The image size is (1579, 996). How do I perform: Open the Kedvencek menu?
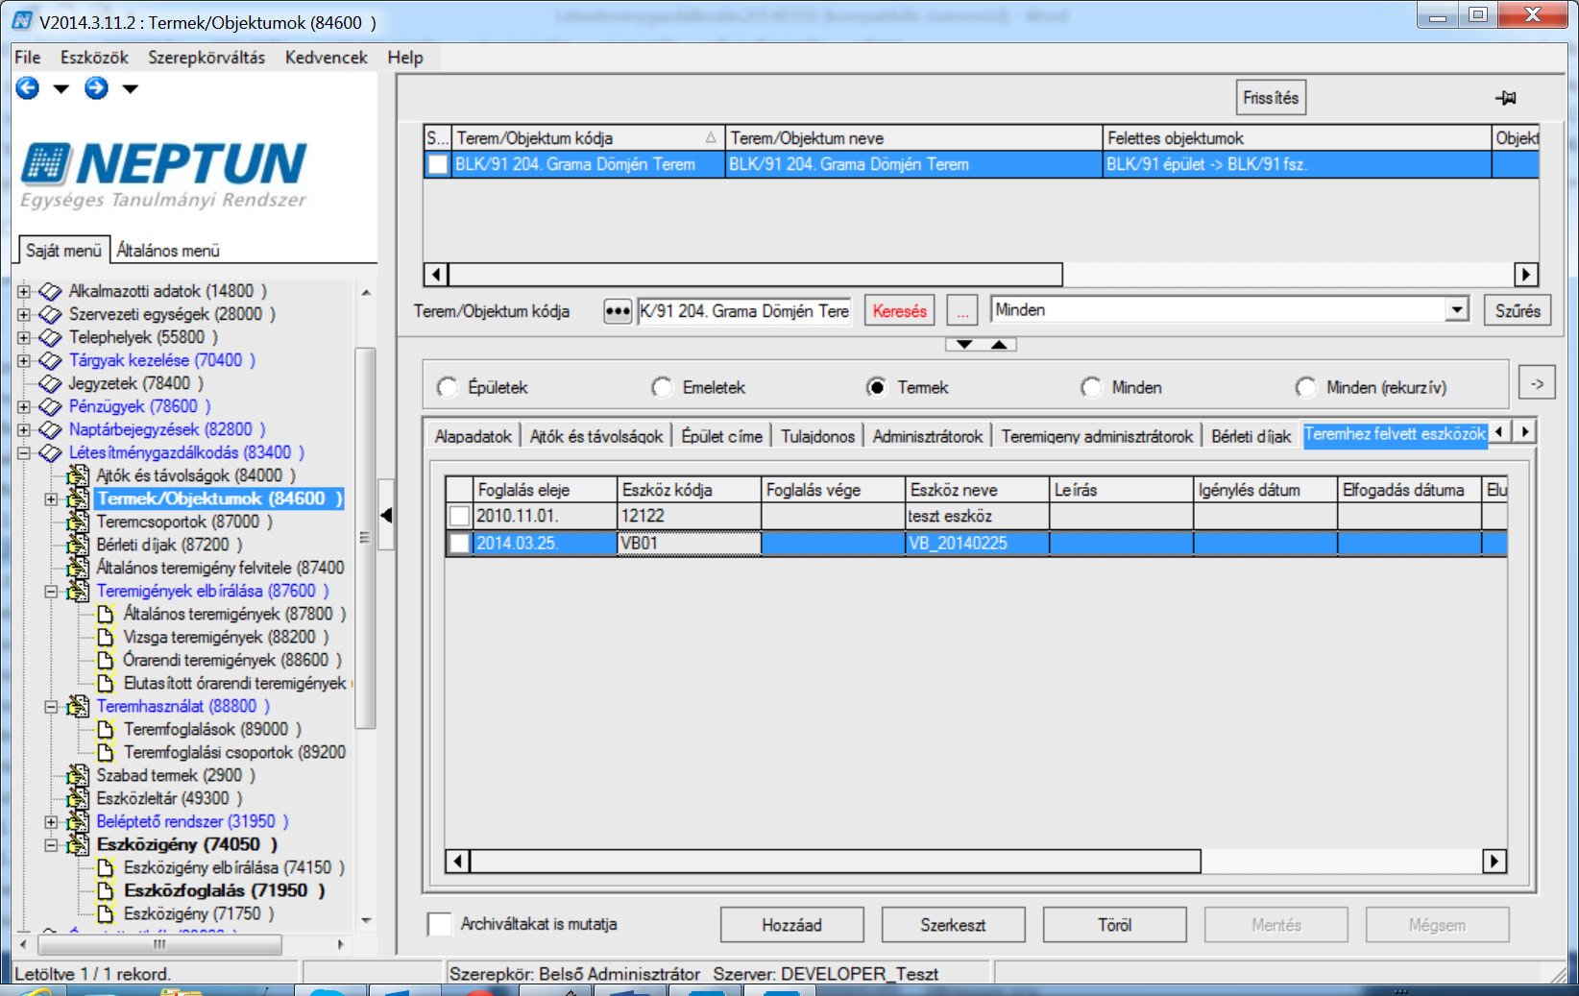point(327,58)
